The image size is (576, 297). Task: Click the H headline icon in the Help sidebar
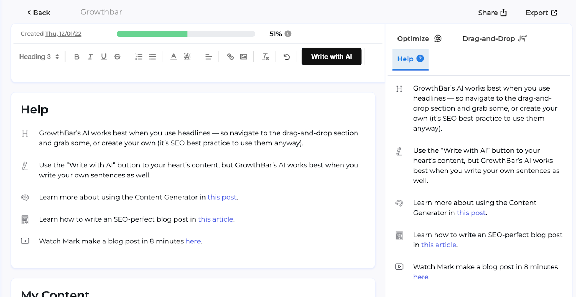pos(399,89)
